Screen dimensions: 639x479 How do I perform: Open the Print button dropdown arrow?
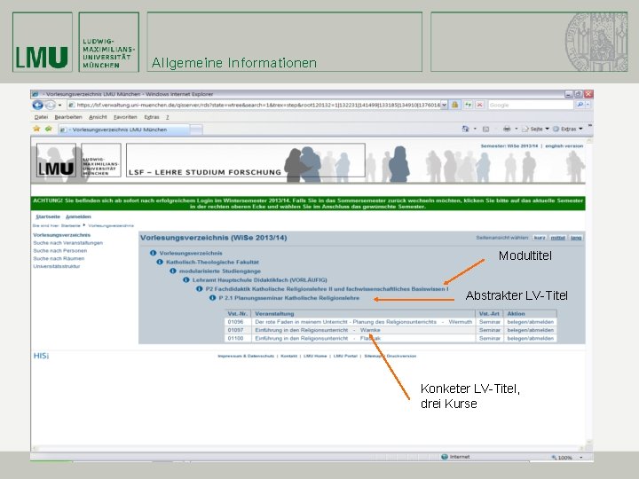point(517,129)
